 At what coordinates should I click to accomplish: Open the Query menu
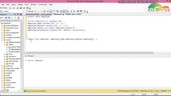tap(14, 5)
